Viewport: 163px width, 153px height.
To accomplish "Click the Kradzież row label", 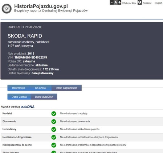I will [x=7, y=114].
